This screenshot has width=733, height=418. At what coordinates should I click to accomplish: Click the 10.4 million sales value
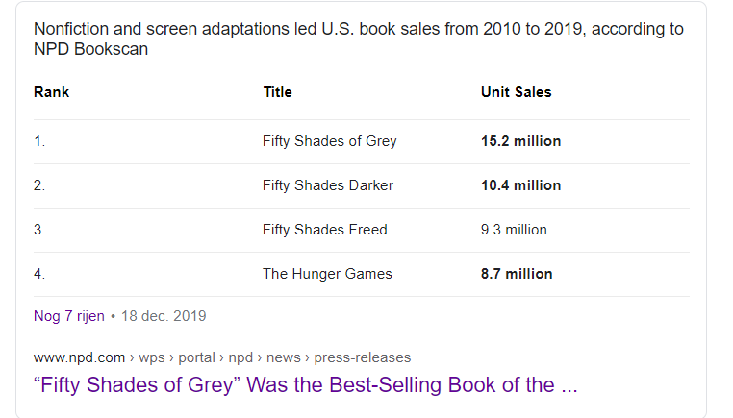tap(520, 185)
